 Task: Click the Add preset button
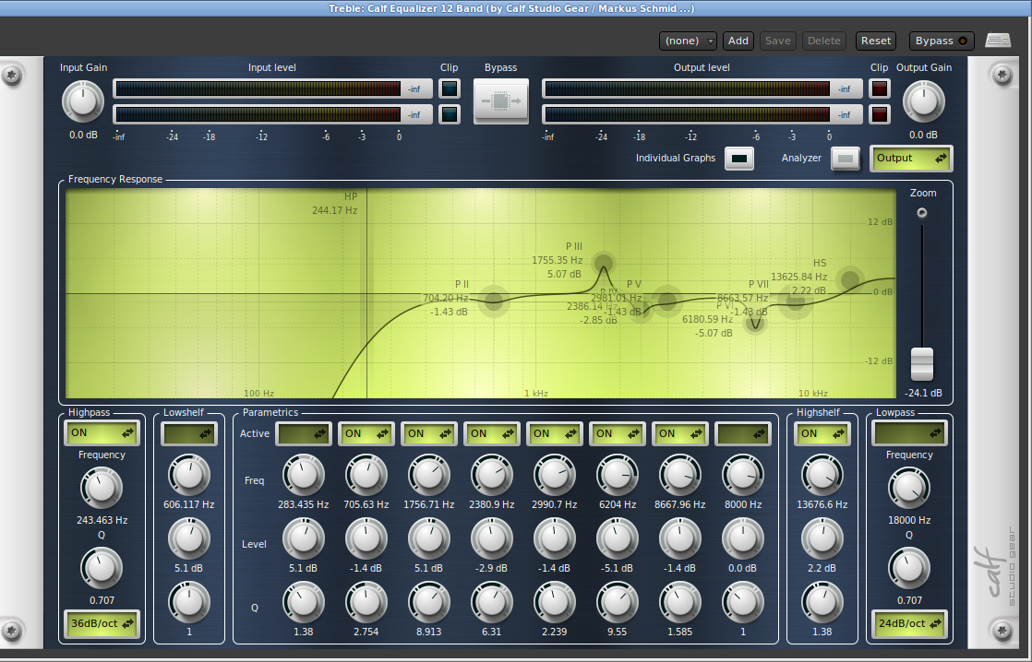[x=738, y=41]
